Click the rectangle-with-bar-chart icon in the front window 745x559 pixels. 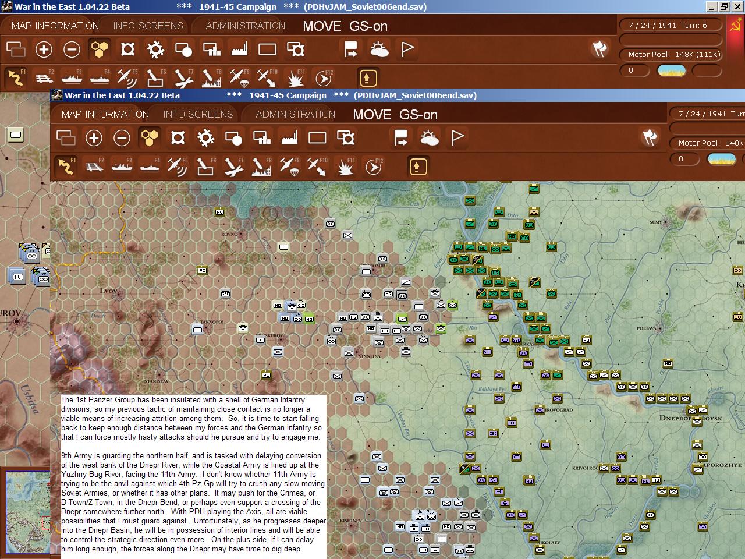261,138
